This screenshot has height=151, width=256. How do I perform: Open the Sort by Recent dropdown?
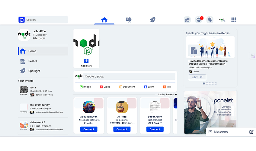[x=171, y=94]
